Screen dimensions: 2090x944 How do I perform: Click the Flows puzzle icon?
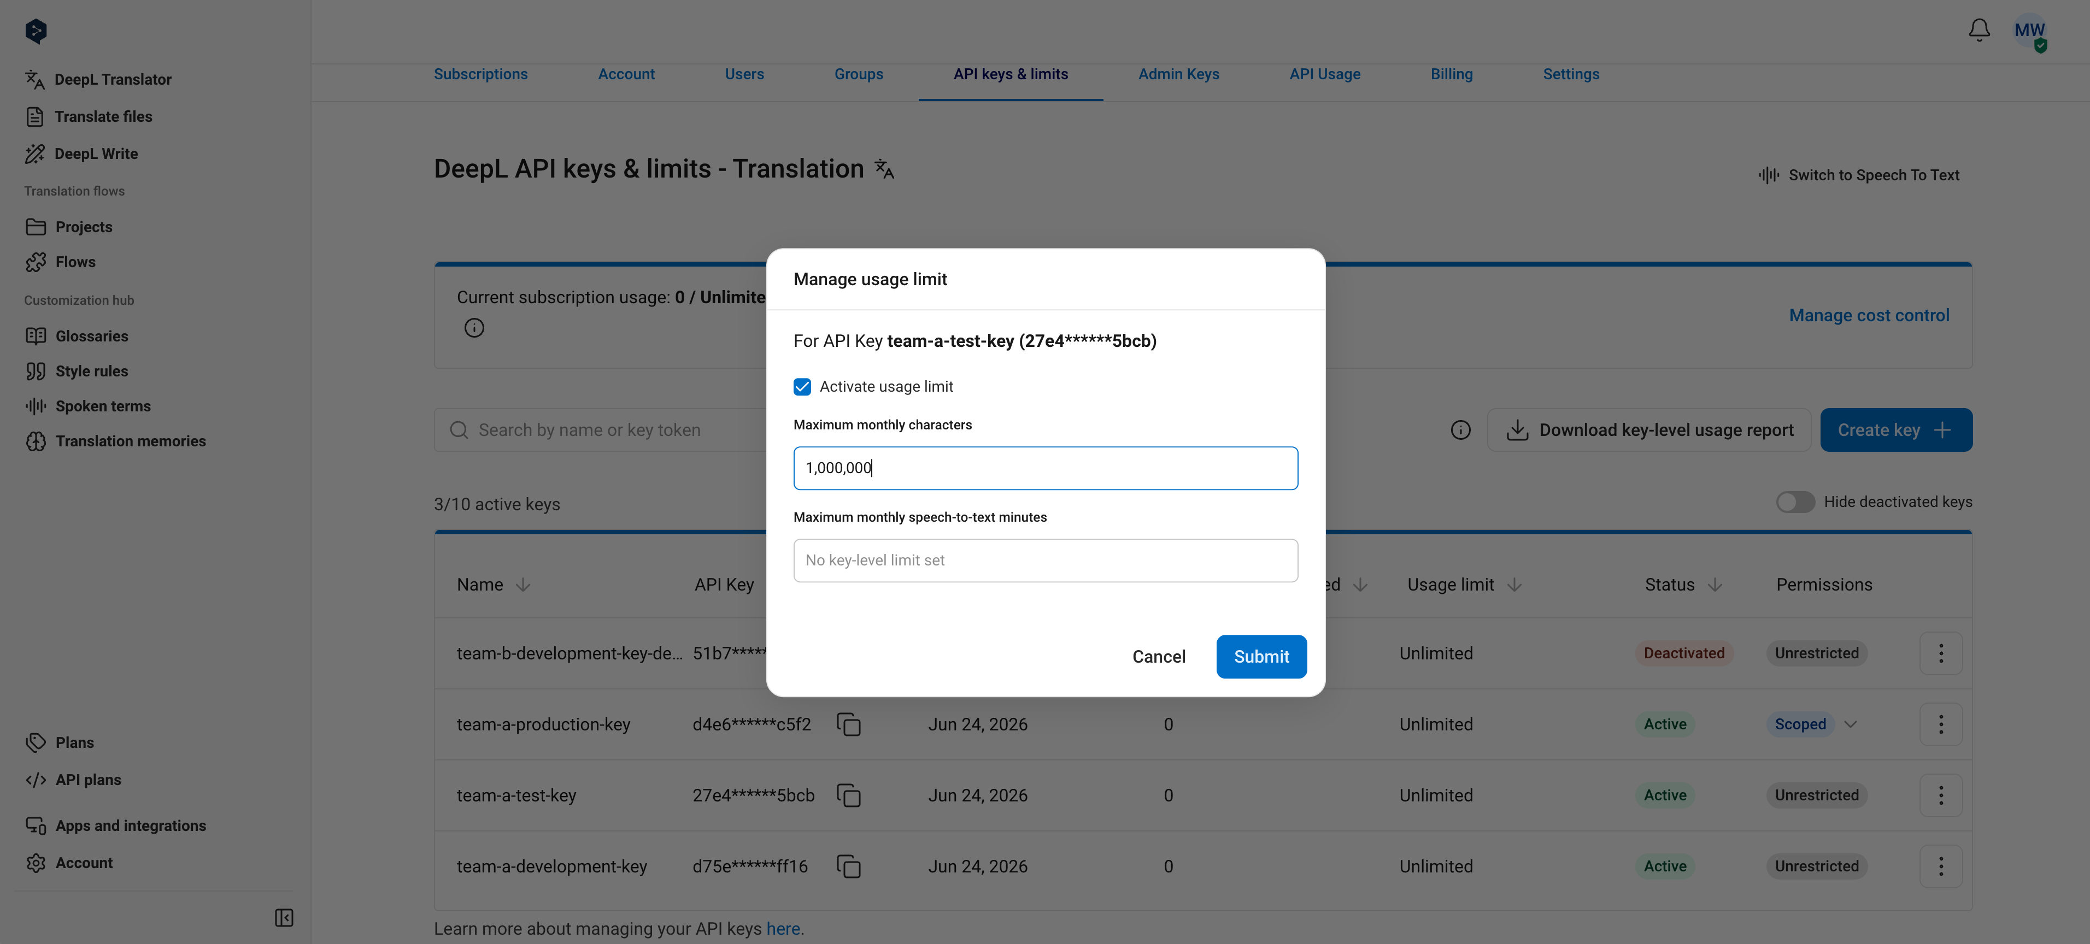tap(36, 262)
